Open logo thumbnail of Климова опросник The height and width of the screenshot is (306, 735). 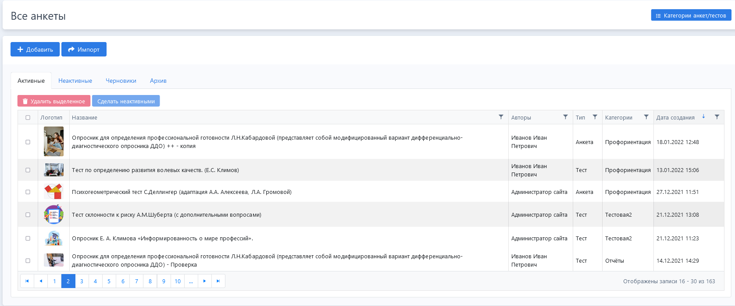coord(54,238)
